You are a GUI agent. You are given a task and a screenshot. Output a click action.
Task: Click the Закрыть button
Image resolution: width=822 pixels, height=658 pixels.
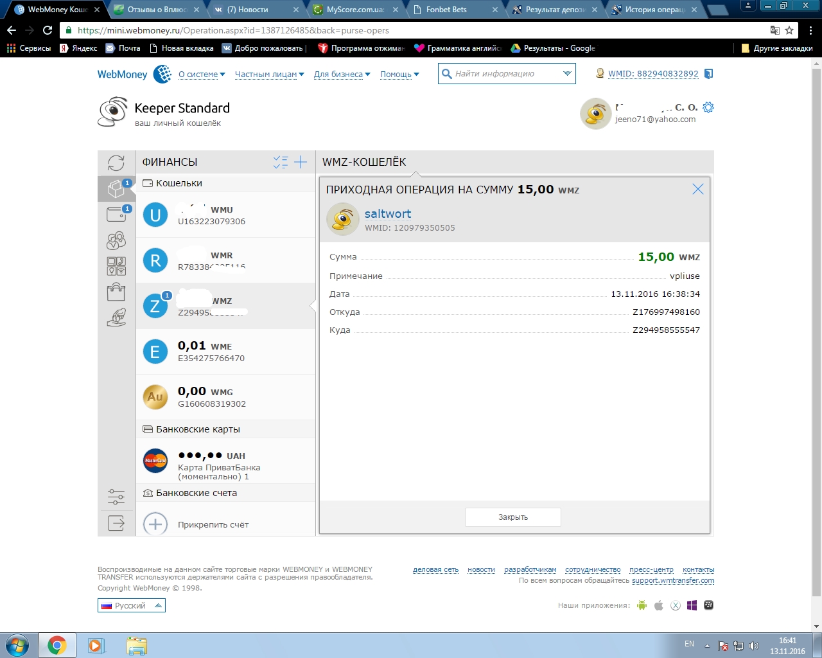[513, 517]
